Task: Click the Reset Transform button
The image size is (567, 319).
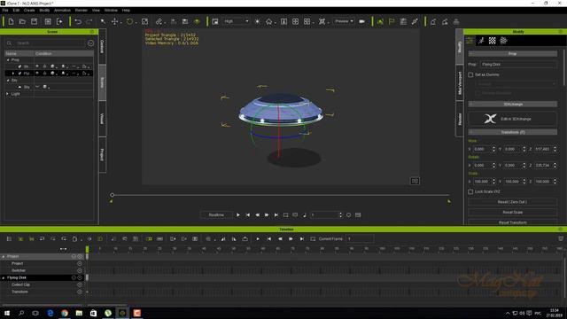Action: click(x=512, y=222)
